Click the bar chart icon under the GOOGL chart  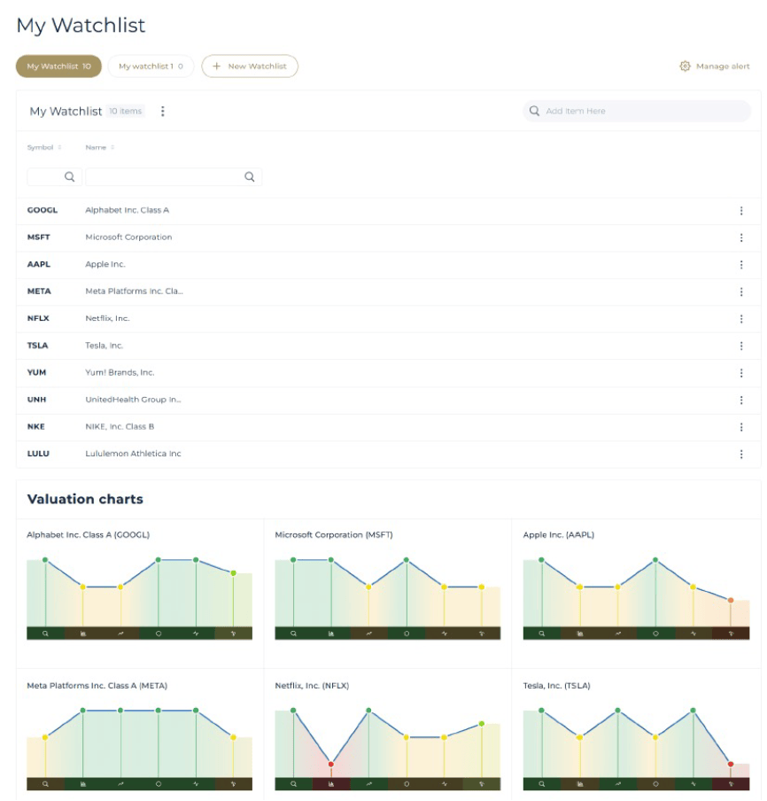[x=83, y=634]
